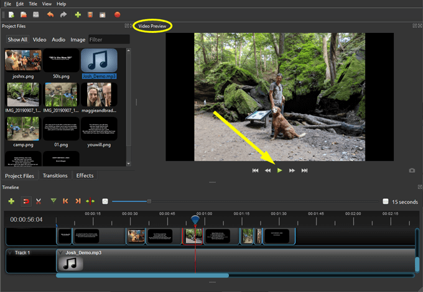Jump to the previous marker

pyautogui.click(x=66, y=201)
